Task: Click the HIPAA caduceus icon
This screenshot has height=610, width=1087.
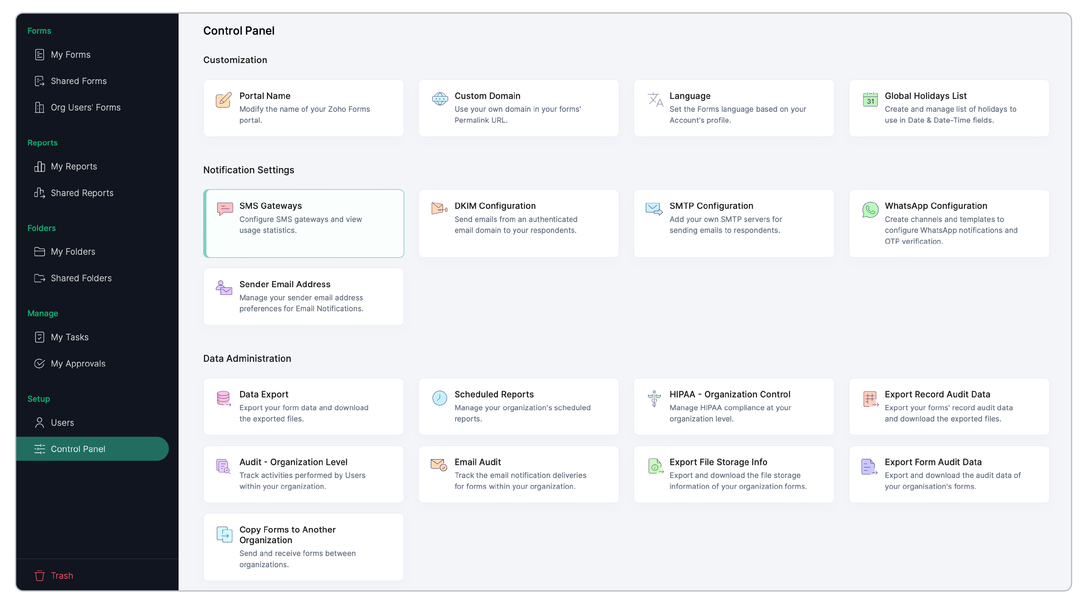Action: pos(654,398)
